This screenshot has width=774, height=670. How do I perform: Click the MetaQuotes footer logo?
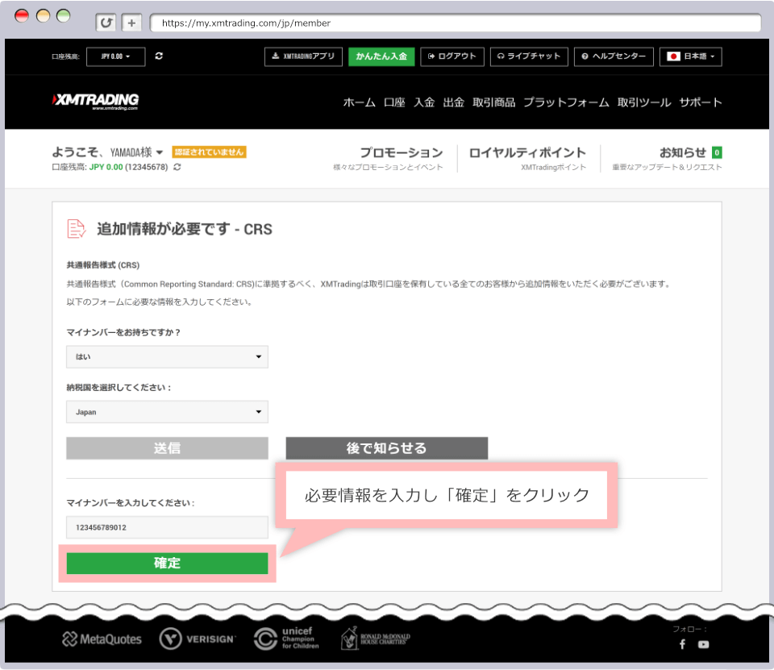tap(102, 639)
